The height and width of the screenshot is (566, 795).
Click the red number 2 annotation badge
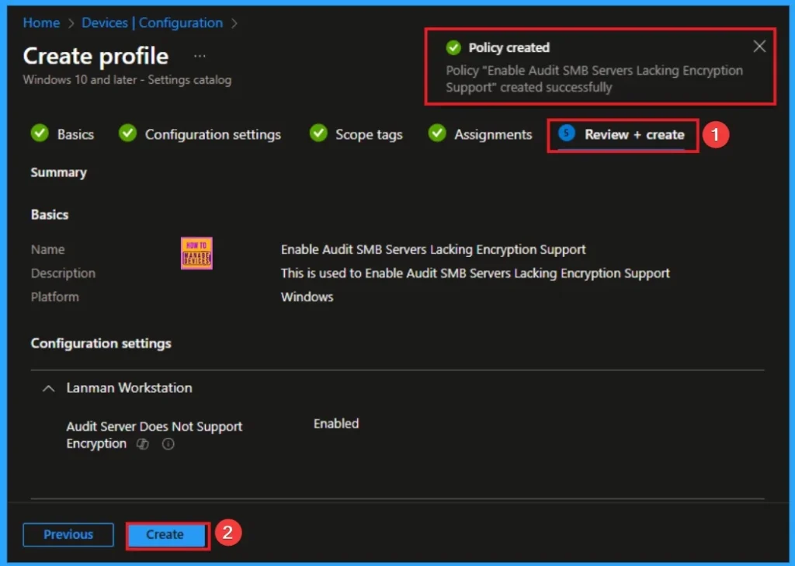(227, 533)
